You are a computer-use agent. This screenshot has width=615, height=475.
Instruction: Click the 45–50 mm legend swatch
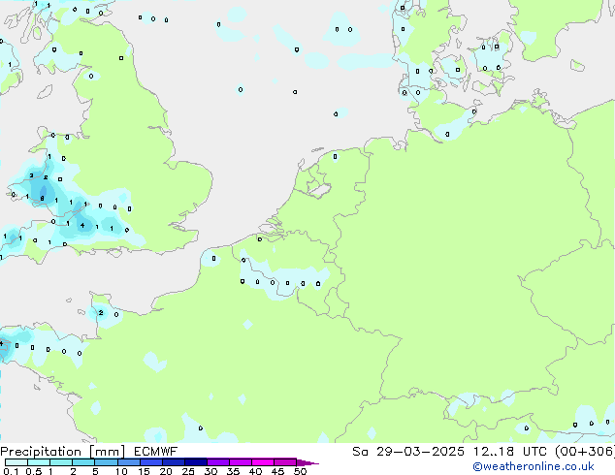click(x=285, y=462)
